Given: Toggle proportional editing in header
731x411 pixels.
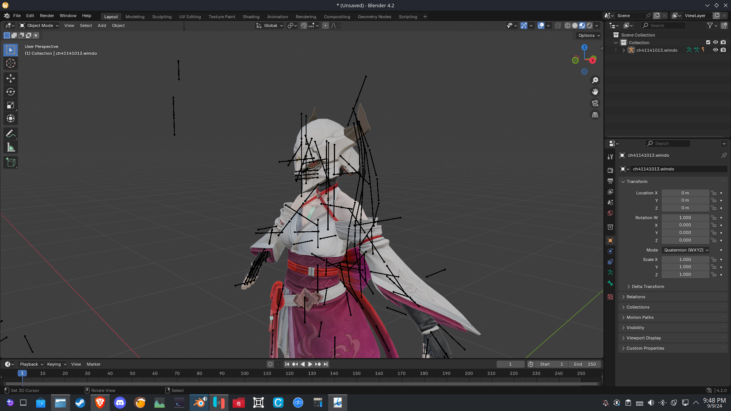Looking at the screenshot, I should click(x=325, y=25).
